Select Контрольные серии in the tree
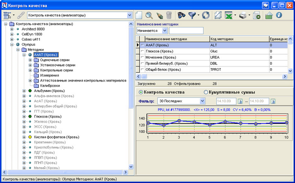295x183 pixels. pos(57,70)
